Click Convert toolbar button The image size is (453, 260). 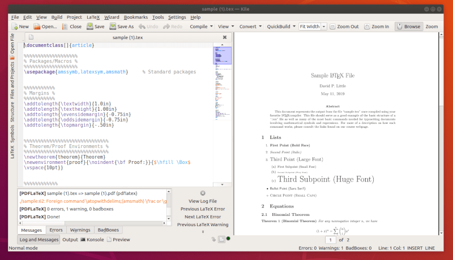pyautogui.click(x=247, y=27)
